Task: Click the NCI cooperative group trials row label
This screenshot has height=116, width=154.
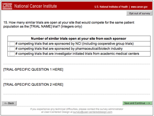Action: (74, 44)
